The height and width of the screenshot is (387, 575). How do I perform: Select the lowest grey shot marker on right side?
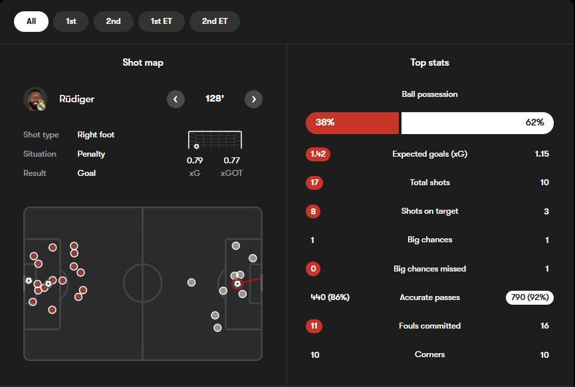tap(217, 328)
